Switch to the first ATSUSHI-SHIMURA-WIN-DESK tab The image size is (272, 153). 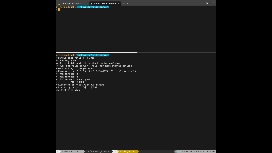tap(73, 3)
